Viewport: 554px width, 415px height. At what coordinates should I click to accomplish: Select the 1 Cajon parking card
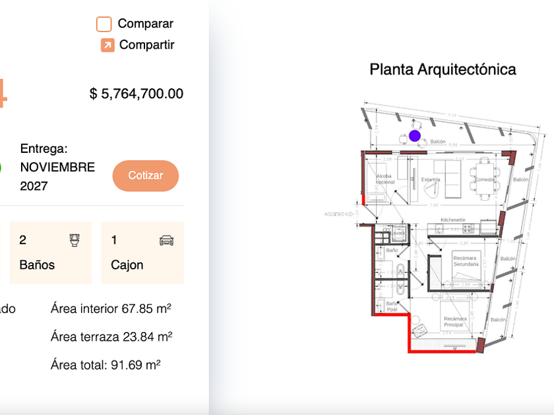(x=142, y=253)
